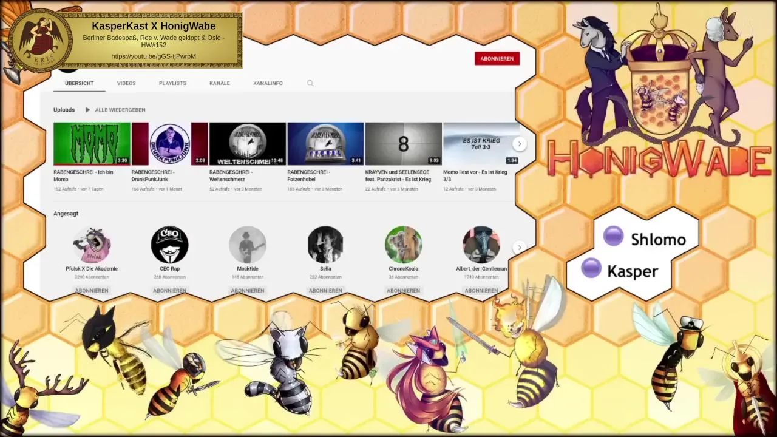This screenshot has width=777, height=437.
Task: Open the ChronoKoala channel name
Action: [403, 269]
